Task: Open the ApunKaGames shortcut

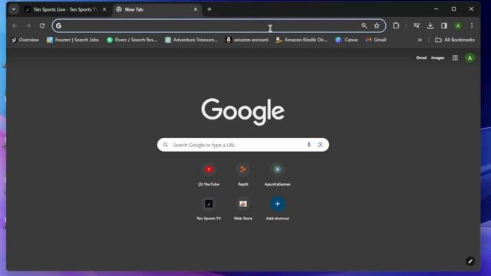Action: pyautogui.click(x=277, y=175)
